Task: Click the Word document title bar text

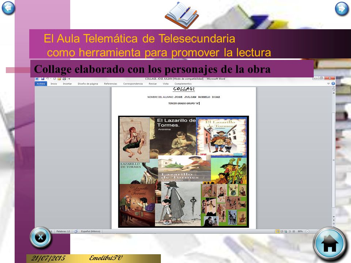Action: click(185, 79)
